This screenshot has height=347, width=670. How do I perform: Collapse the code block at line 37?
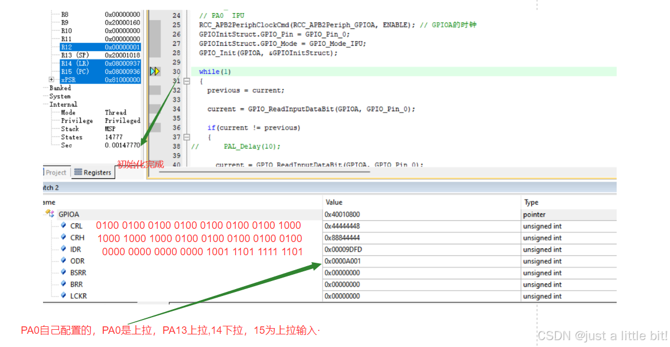tap(186, 137)
